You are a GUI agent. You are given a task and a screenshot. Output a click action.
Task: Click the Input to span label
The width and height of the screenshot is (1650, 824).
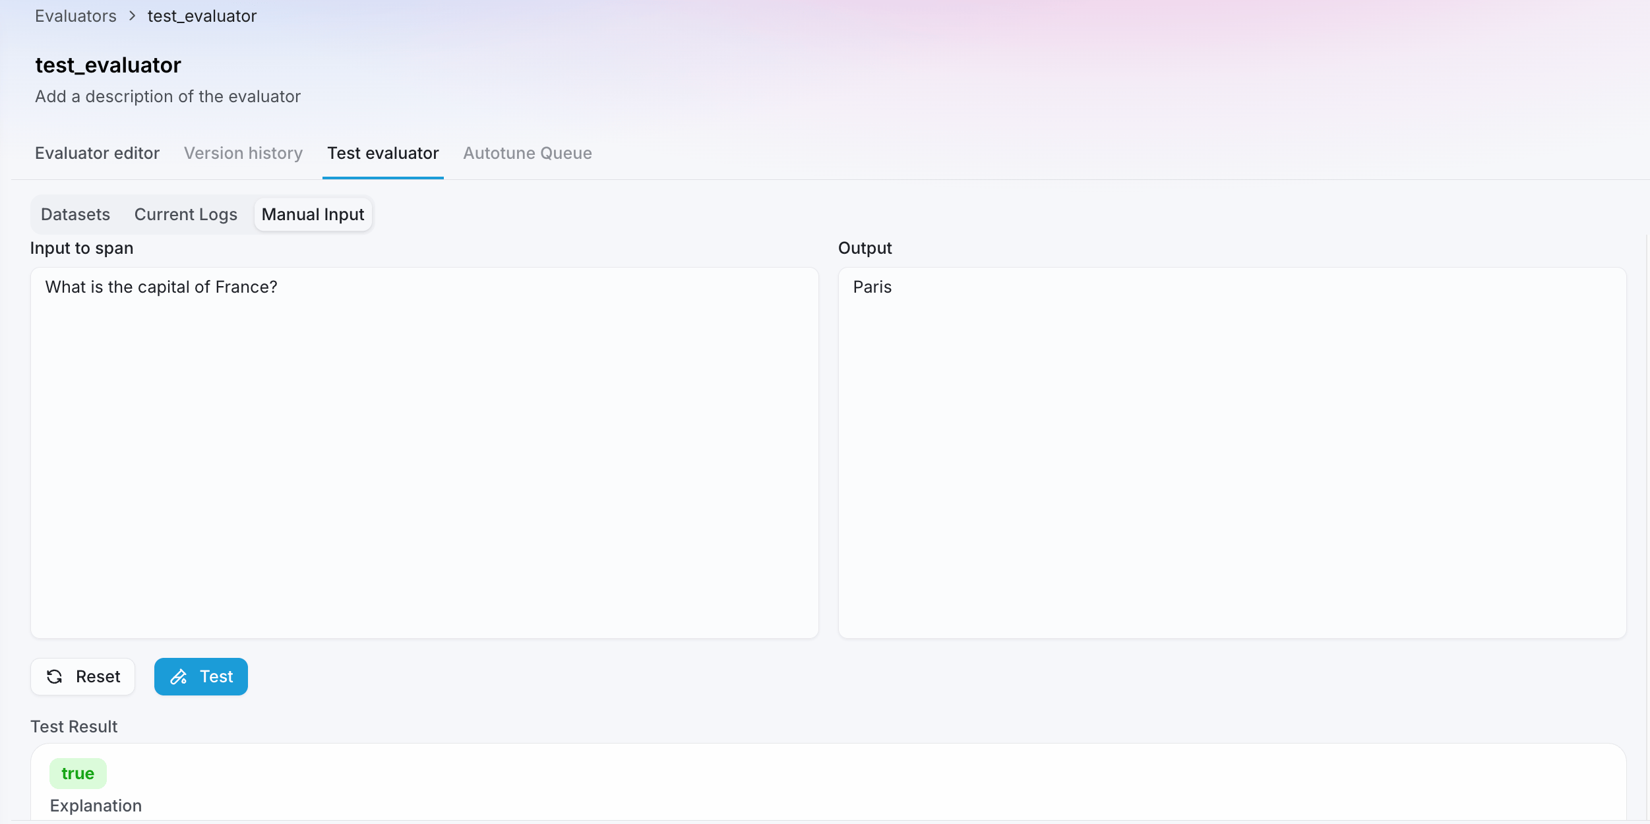point(82,248)
